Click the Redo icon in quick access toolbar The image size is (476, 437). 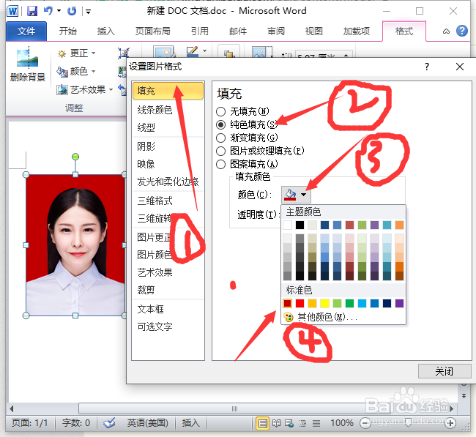coord(72,11)
